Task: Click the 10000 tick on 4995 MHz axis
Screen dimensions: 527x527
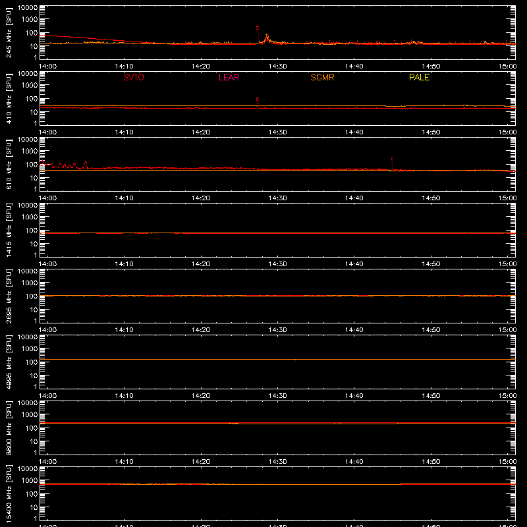Action: tap(28, 337)
